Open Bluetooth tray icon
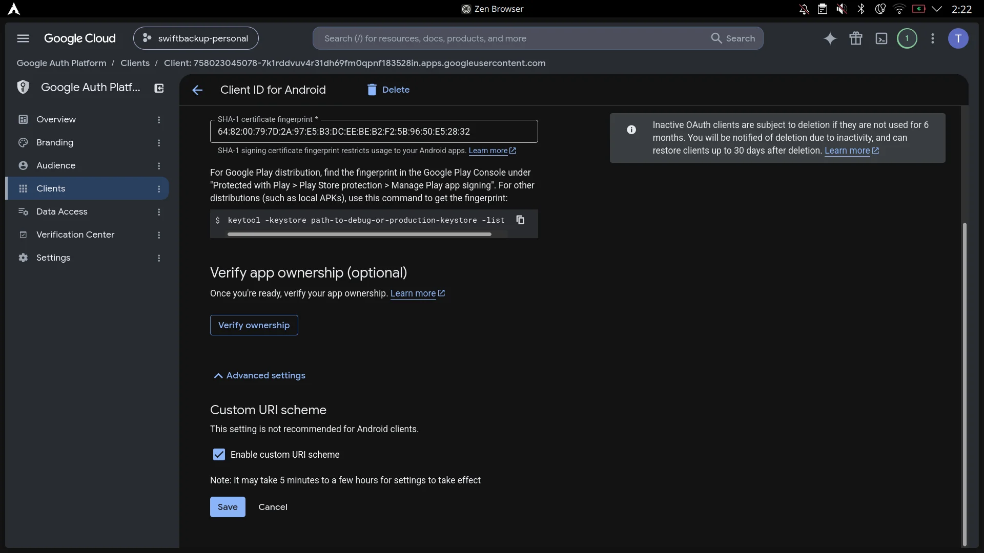984x553 pixels. (861, 9)
